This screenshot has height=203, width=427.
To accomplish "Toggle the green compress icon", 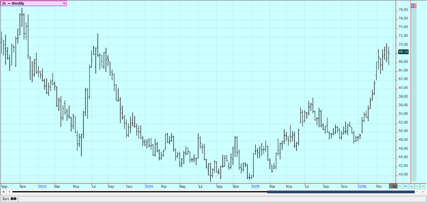I will [x=417, y=186].
